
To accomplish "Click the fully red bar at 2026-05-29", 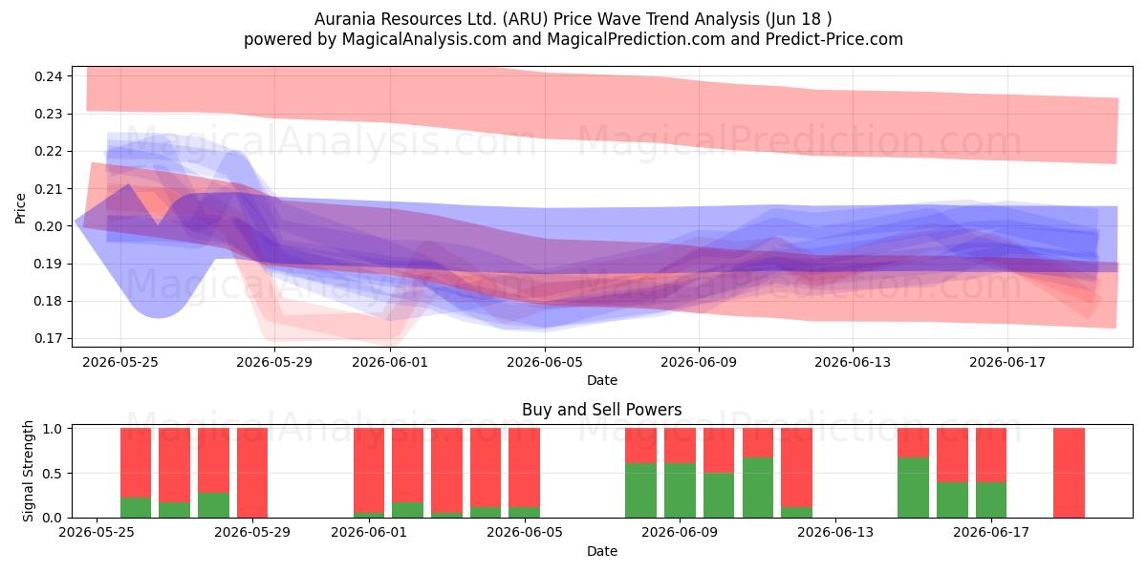I will pos(252,473).
